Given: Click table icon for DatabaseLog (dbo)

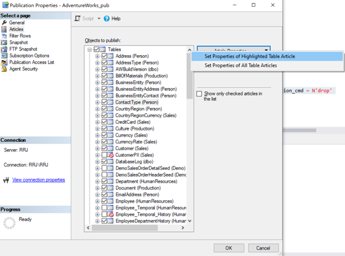Looking at the screenshot, I should pos(110,161).
